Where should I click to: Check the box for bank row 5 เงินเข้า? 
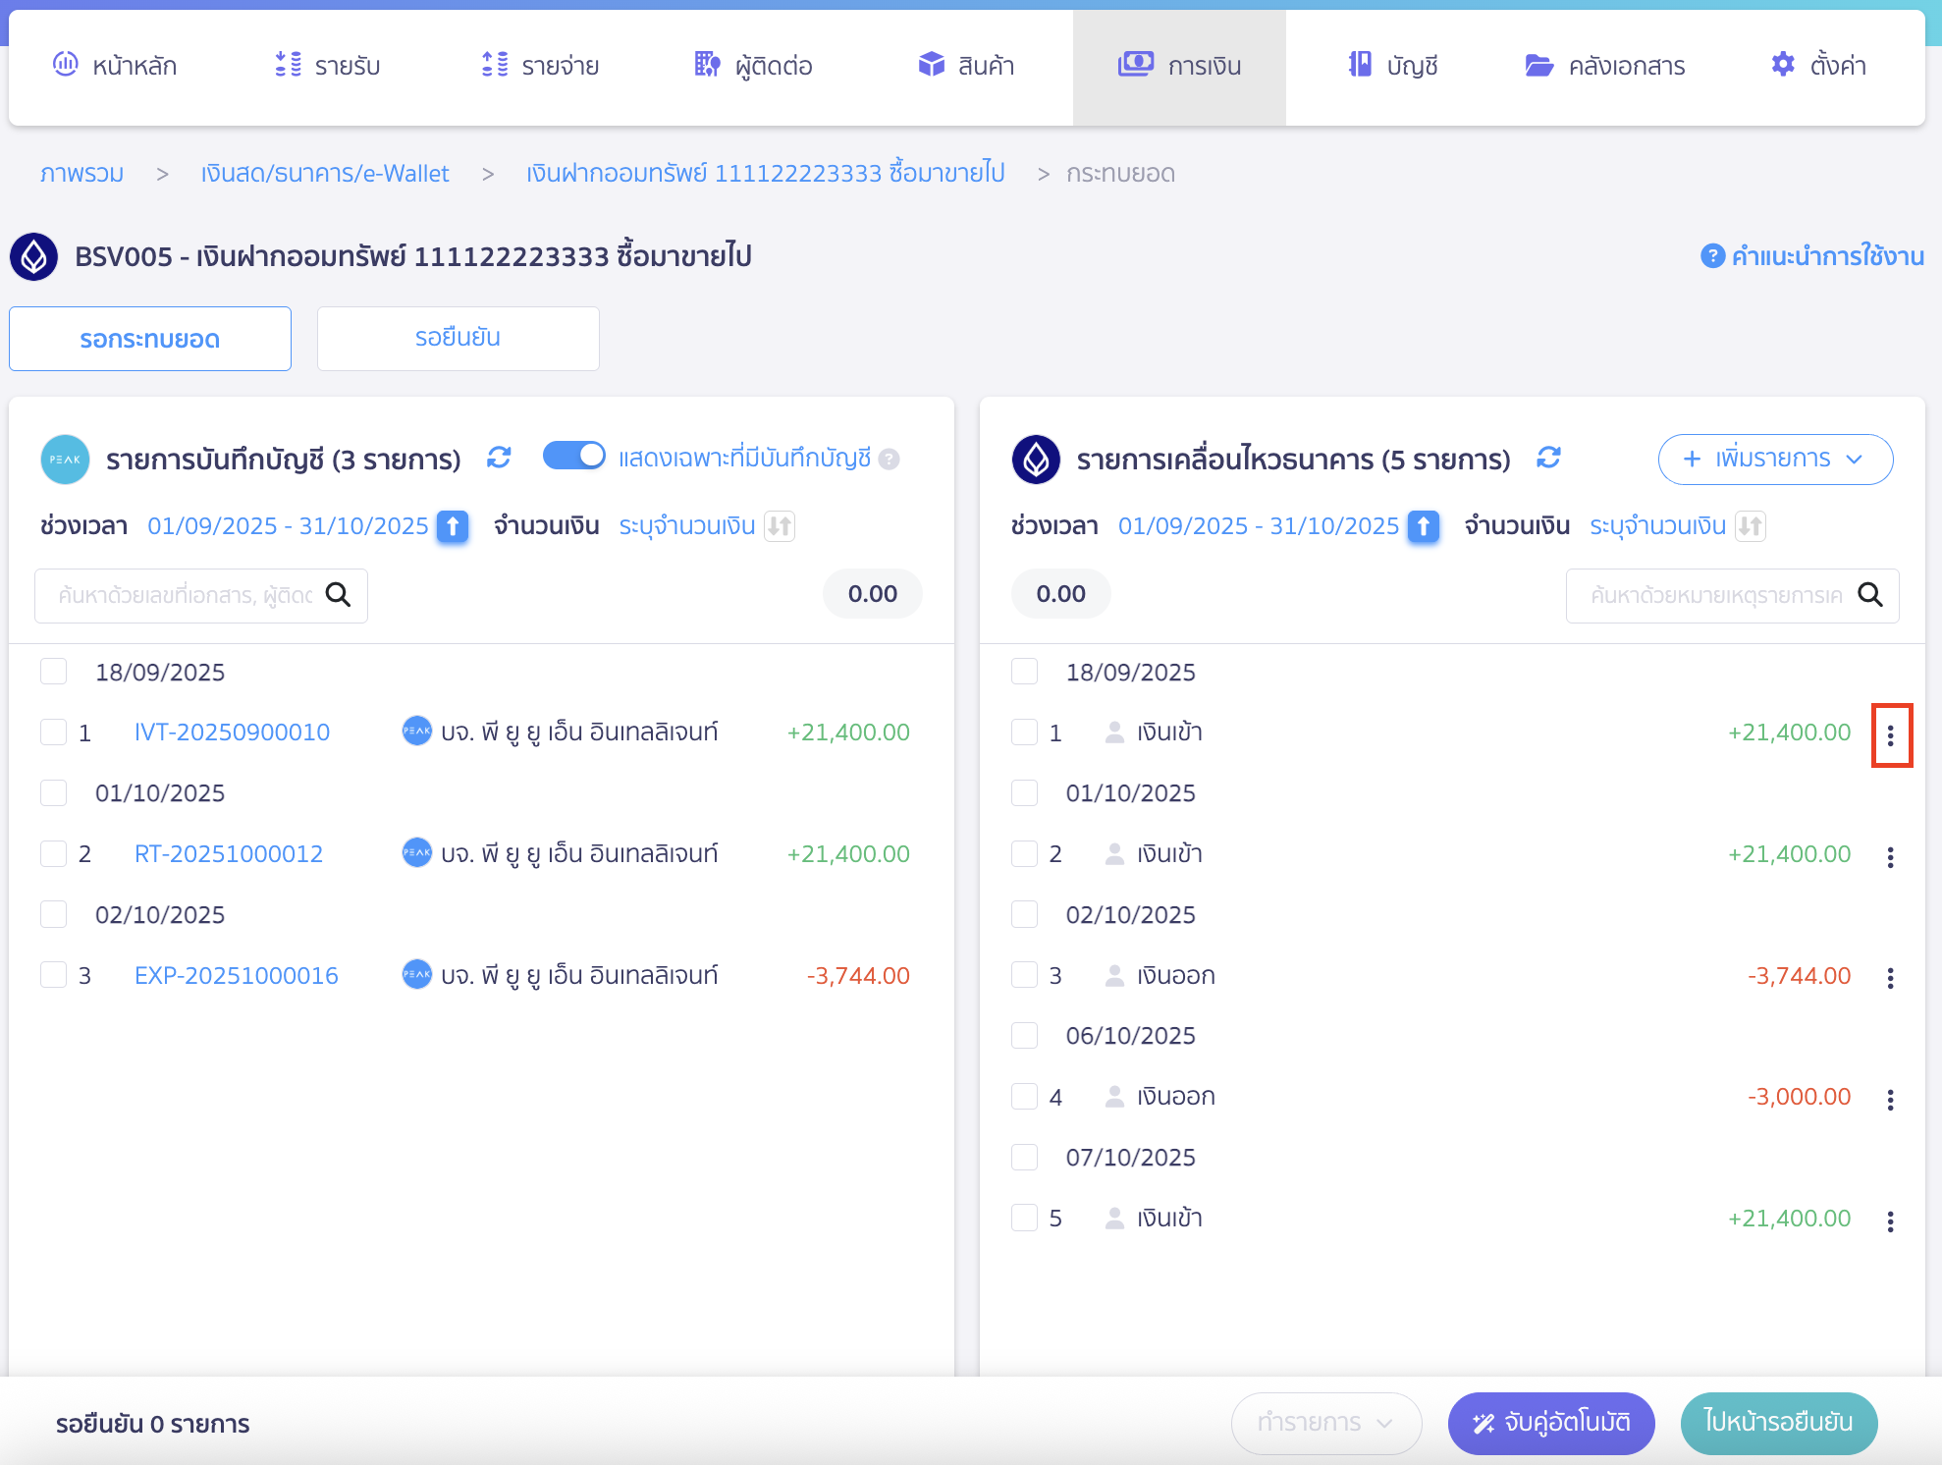tap(1024, 1219)
